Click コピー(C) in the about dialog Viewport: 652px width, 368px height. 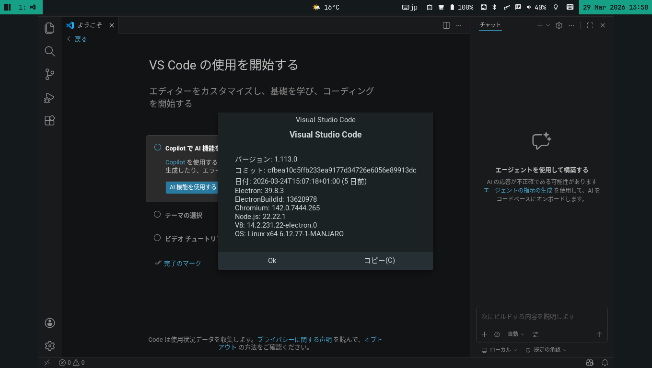coord(379,261)
